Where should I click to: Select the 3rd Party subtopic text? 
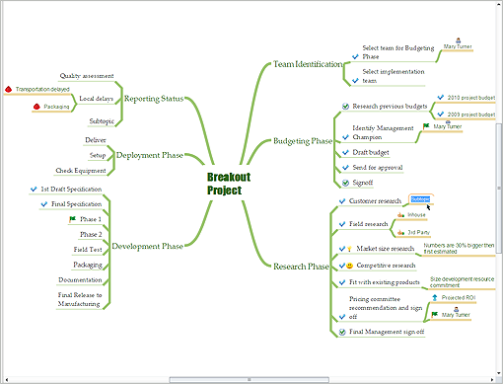click(418, 232)
